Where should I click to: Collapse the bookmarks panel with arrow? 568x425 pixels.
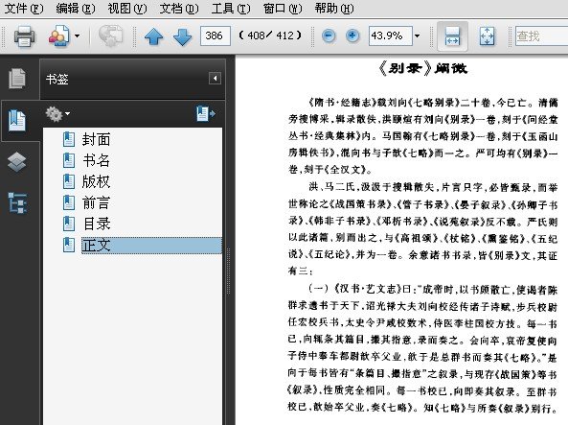click(x=215, y=79)
